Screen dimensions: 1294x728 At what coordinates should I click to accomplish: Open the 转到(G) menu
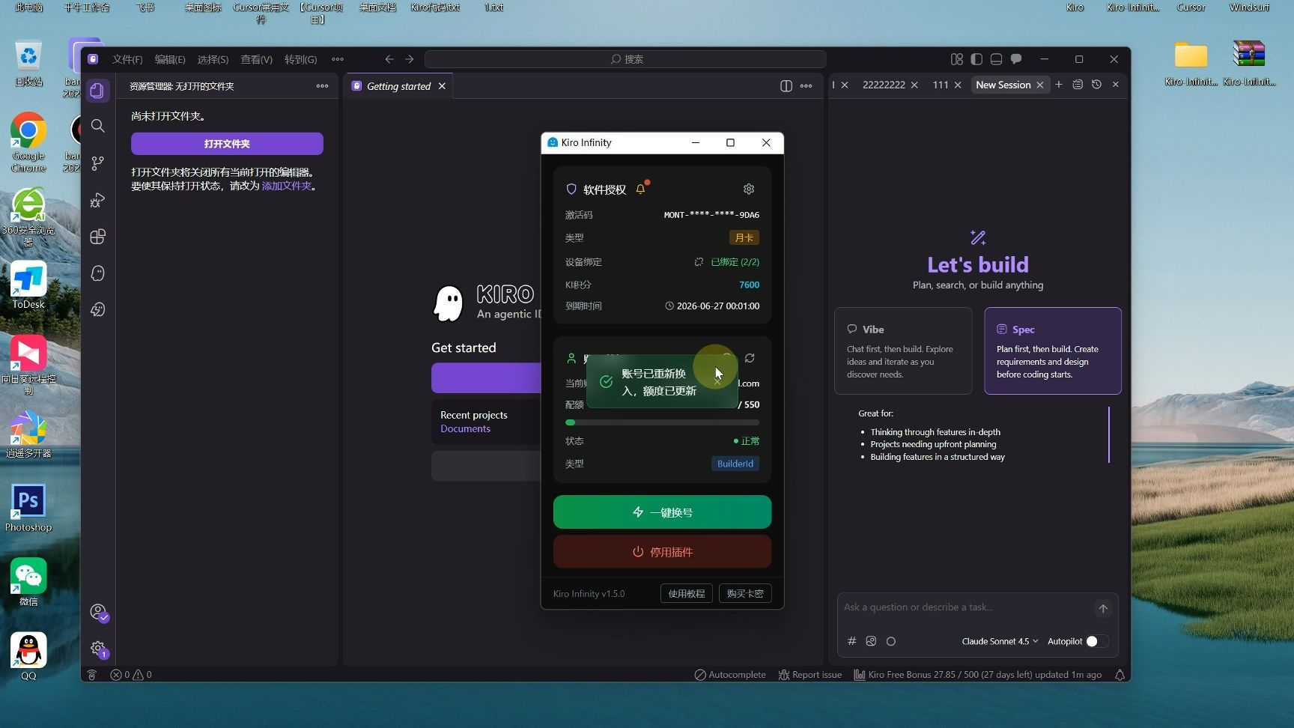tap(300, 59)
